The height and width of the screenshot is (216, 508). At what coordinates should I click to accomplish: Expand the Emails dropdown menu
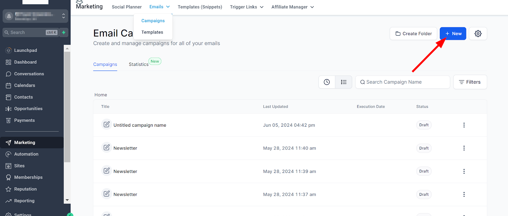(160, 7)
